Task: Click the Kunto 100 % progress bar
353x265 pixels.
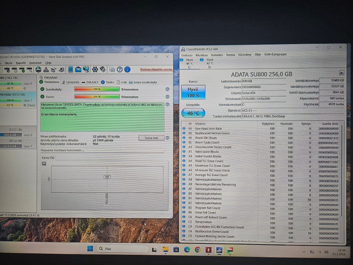Action: (97, 97)
